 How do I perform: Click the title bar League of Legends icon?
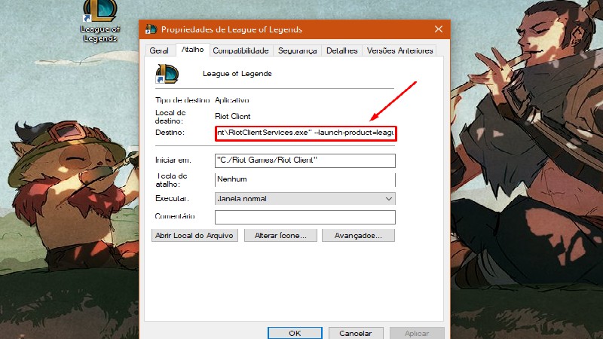click(152, 29)
